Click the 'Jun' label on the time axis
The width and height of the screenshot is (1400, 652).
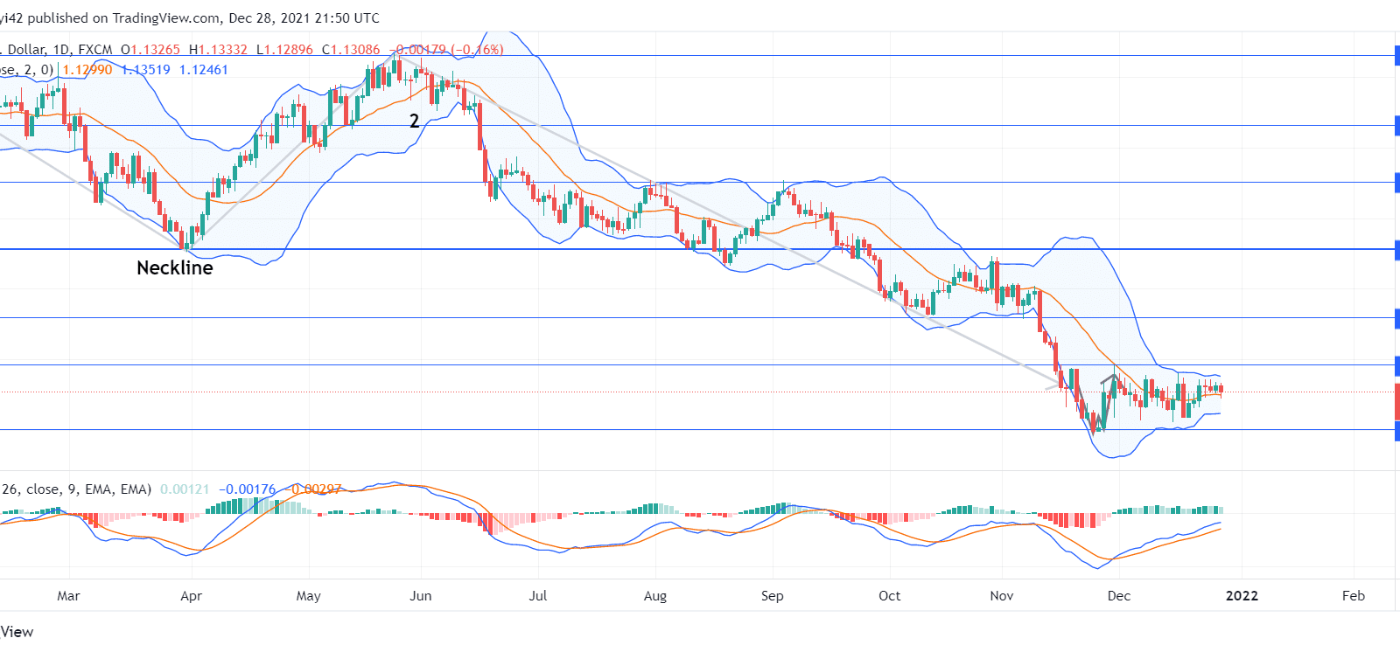(x=421, y=596)
